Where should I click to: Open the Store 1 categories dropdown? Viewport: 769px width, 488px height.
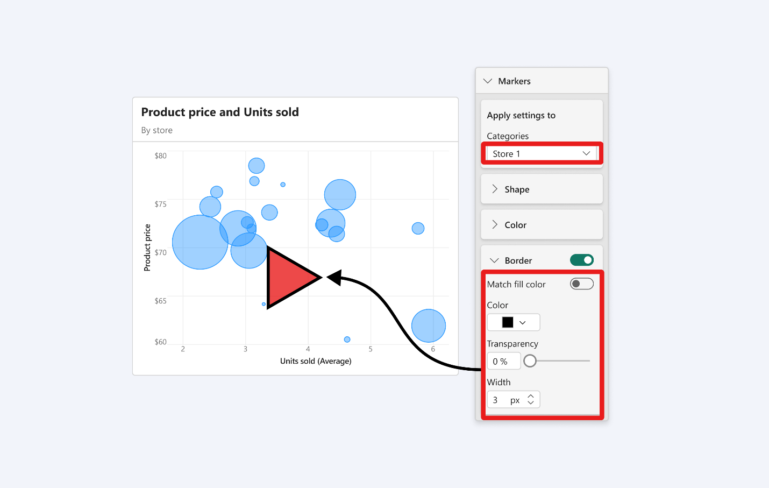(541, 154)
